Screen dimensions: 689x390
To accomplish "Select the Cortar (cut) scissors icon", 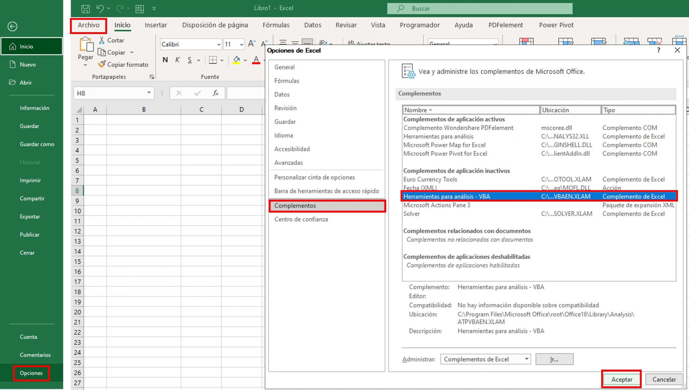I will tap(102, 40).
